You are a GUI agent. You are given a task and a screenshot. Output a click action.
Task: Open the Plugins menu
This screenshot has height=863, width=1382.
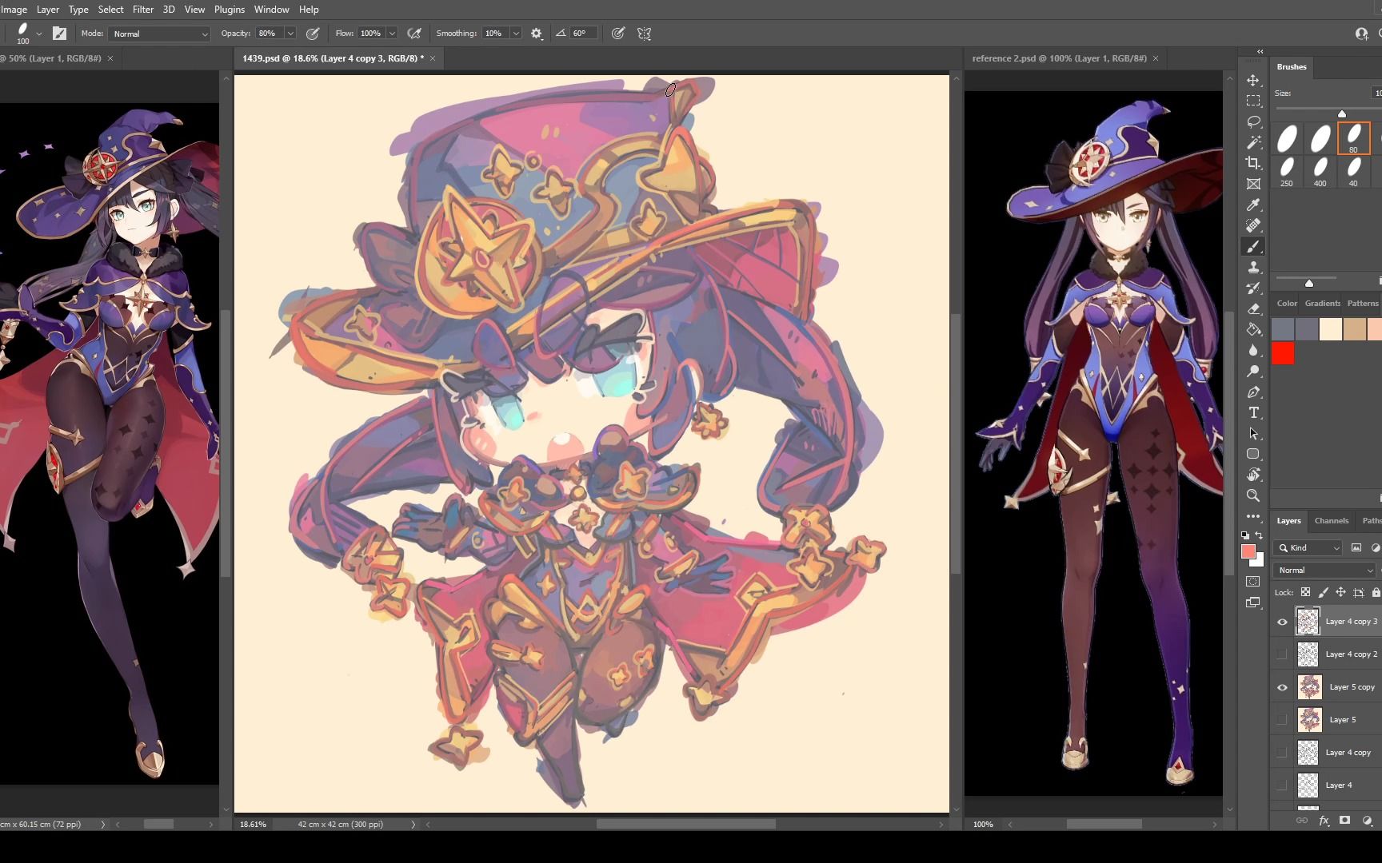pos(230,10)
